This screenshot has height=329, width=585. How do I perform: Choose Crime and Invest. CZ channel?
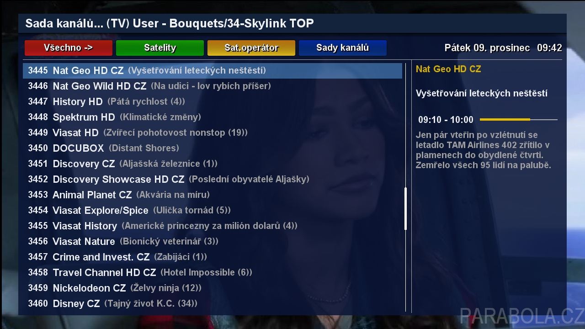coord(213,257)
